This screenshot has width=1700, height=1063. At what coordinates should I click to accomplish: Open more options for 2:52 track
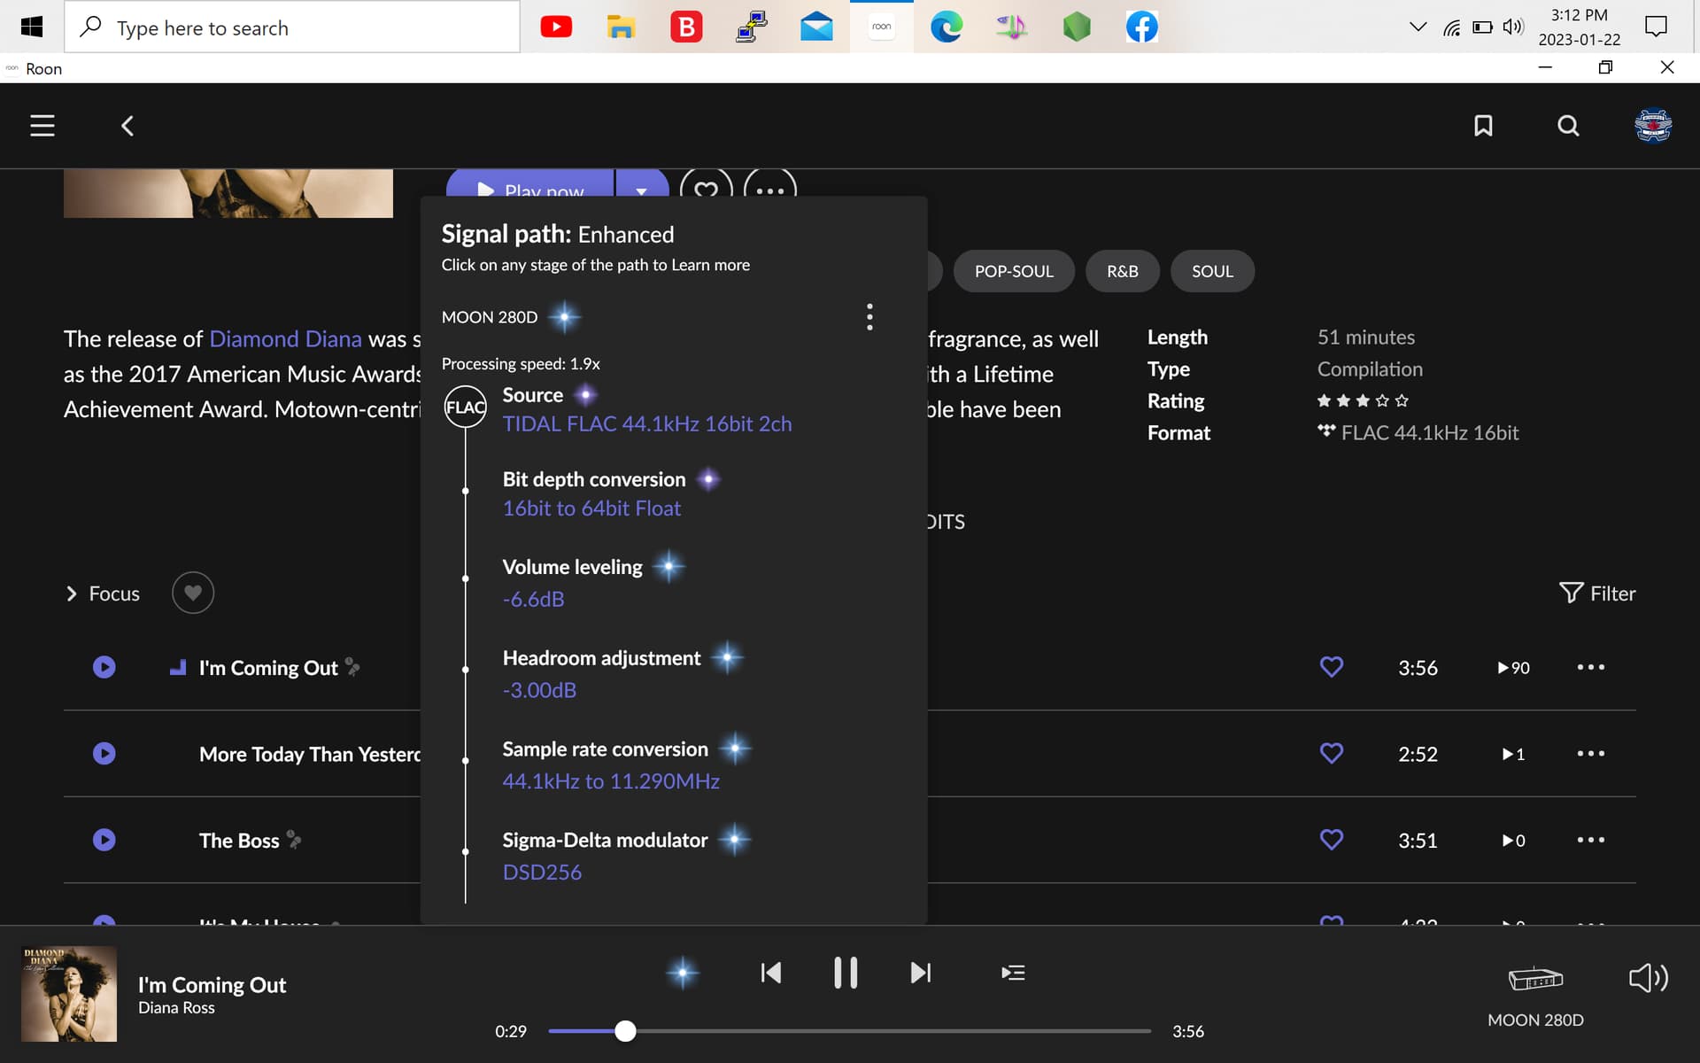(1591, 753)
